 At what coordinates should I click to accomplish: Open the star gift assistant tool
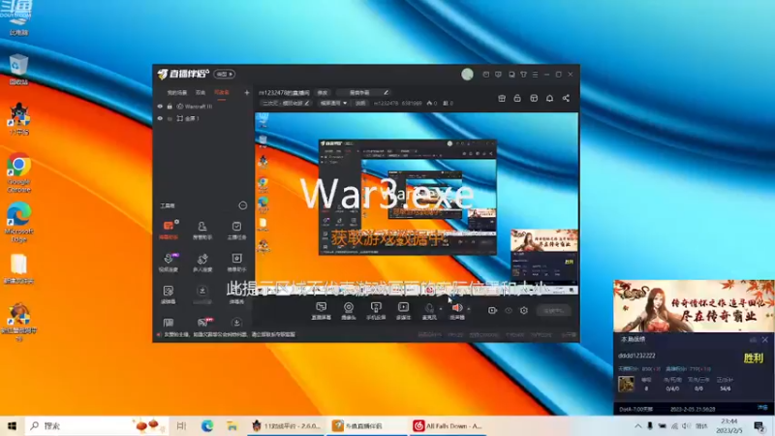pos(236,263)
